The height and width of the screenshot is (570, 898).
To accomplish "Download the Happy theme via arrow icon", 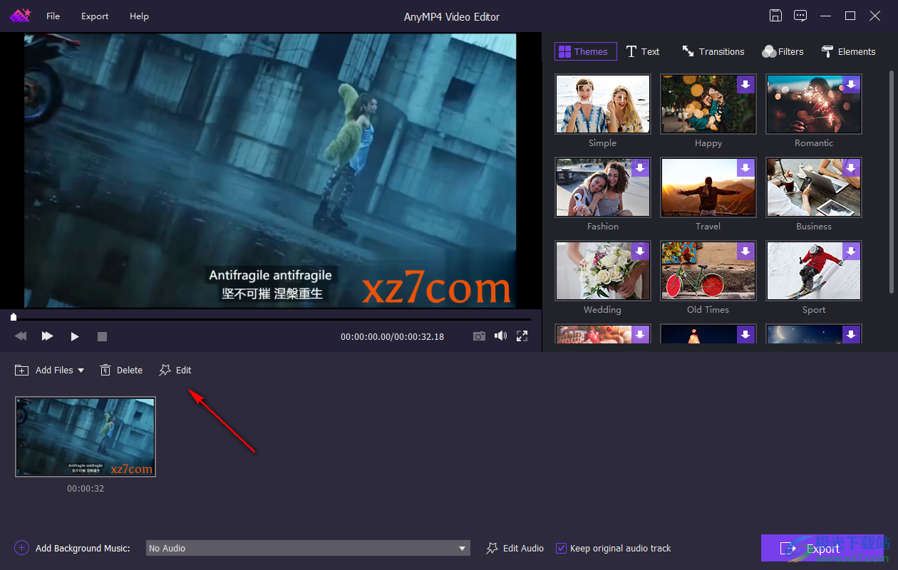I will click(745, 84).
